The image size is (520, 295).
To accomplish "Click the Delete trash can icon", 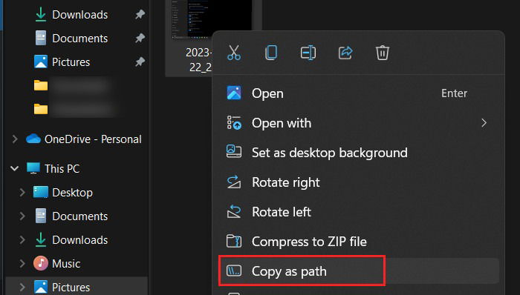I will (x=382, y=53).
